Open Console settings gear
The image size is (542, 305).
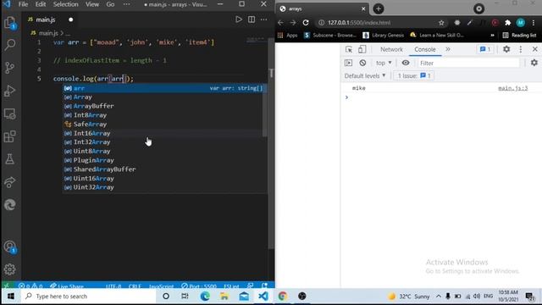(x=534, y=63)
